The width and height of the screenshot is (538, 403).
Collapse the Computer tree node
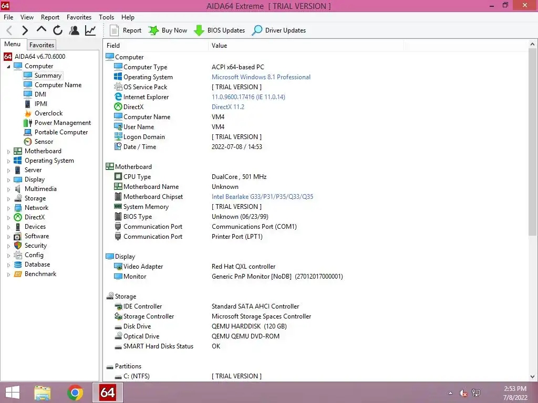point(8,67)
